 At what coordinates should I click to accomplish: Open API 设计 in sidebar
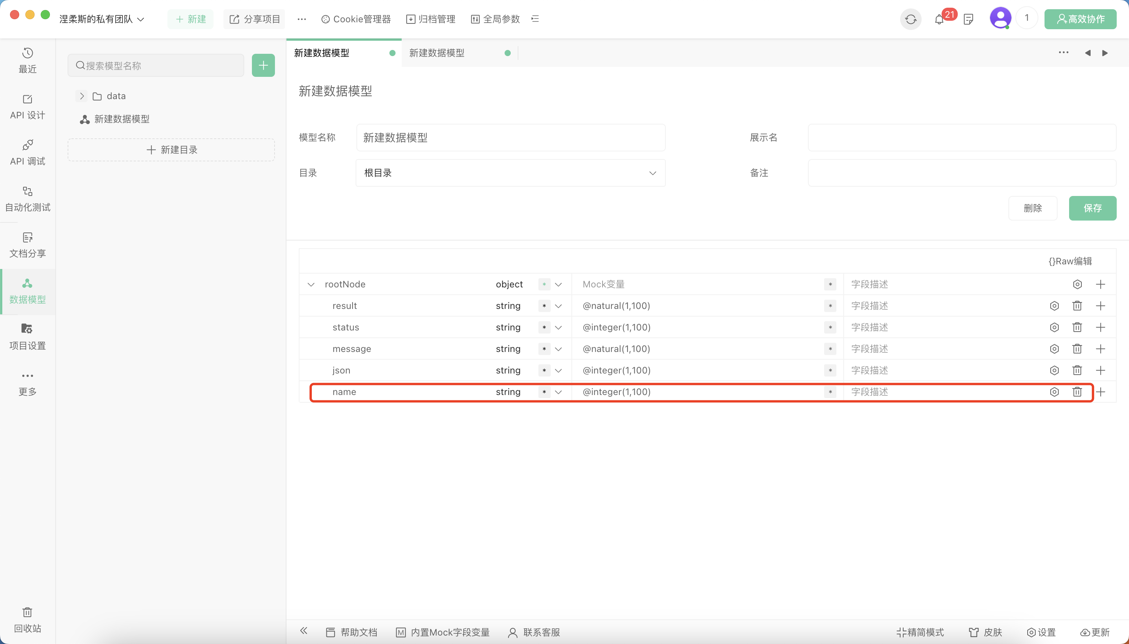27,106
